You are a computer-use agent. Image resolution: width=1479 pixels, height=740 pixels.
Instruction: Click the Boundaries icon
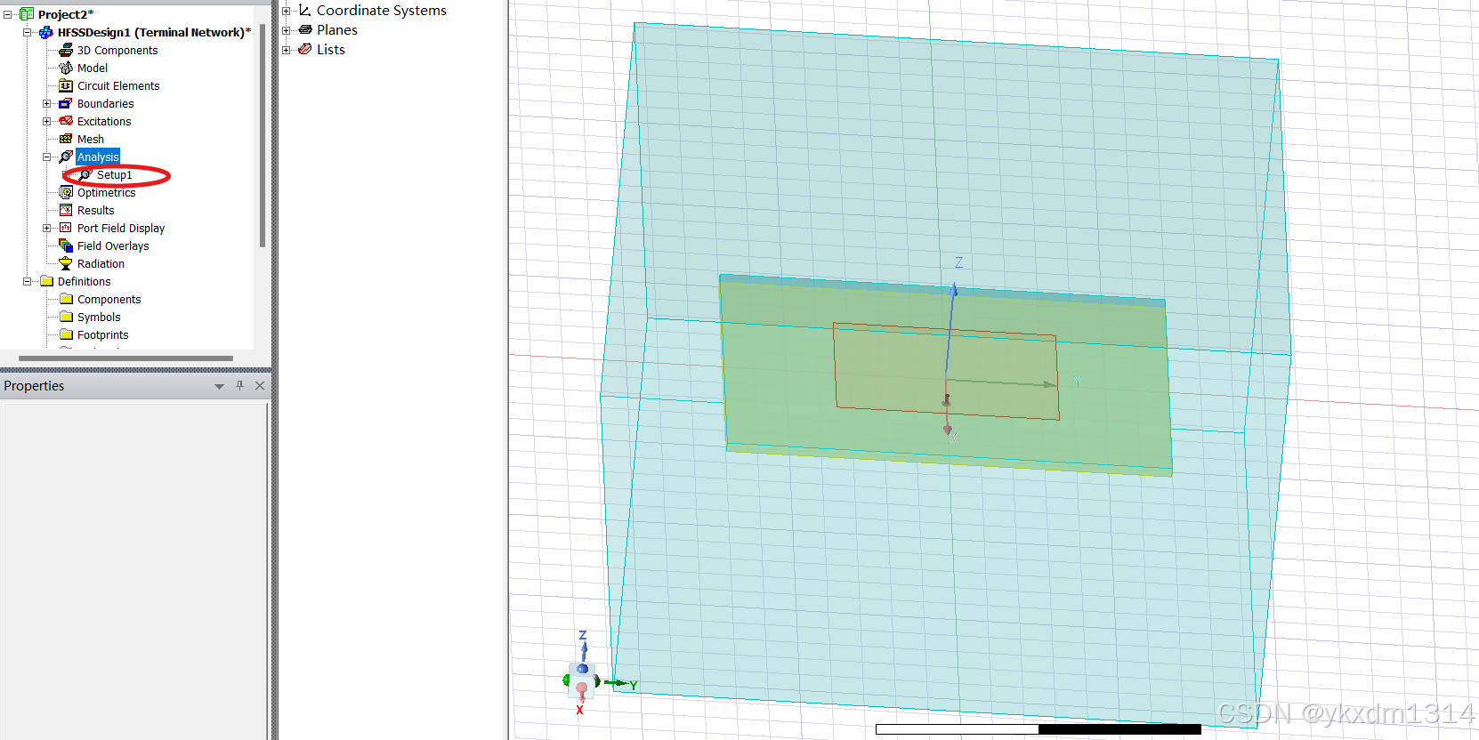[66, 103]
